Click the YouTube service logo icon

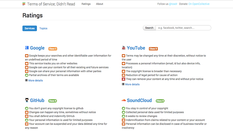[123, 48]
